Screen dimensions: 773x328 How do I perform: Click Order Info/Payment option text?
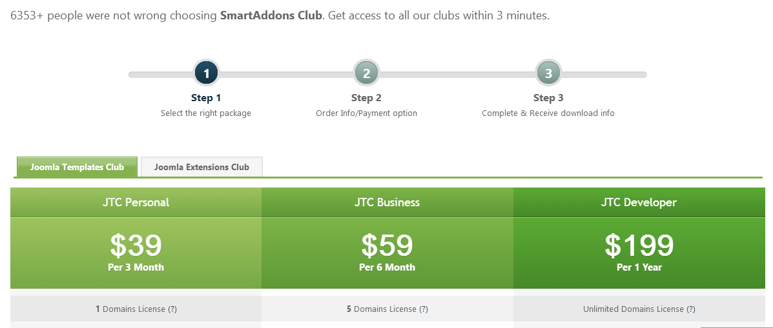coord(366,113)
